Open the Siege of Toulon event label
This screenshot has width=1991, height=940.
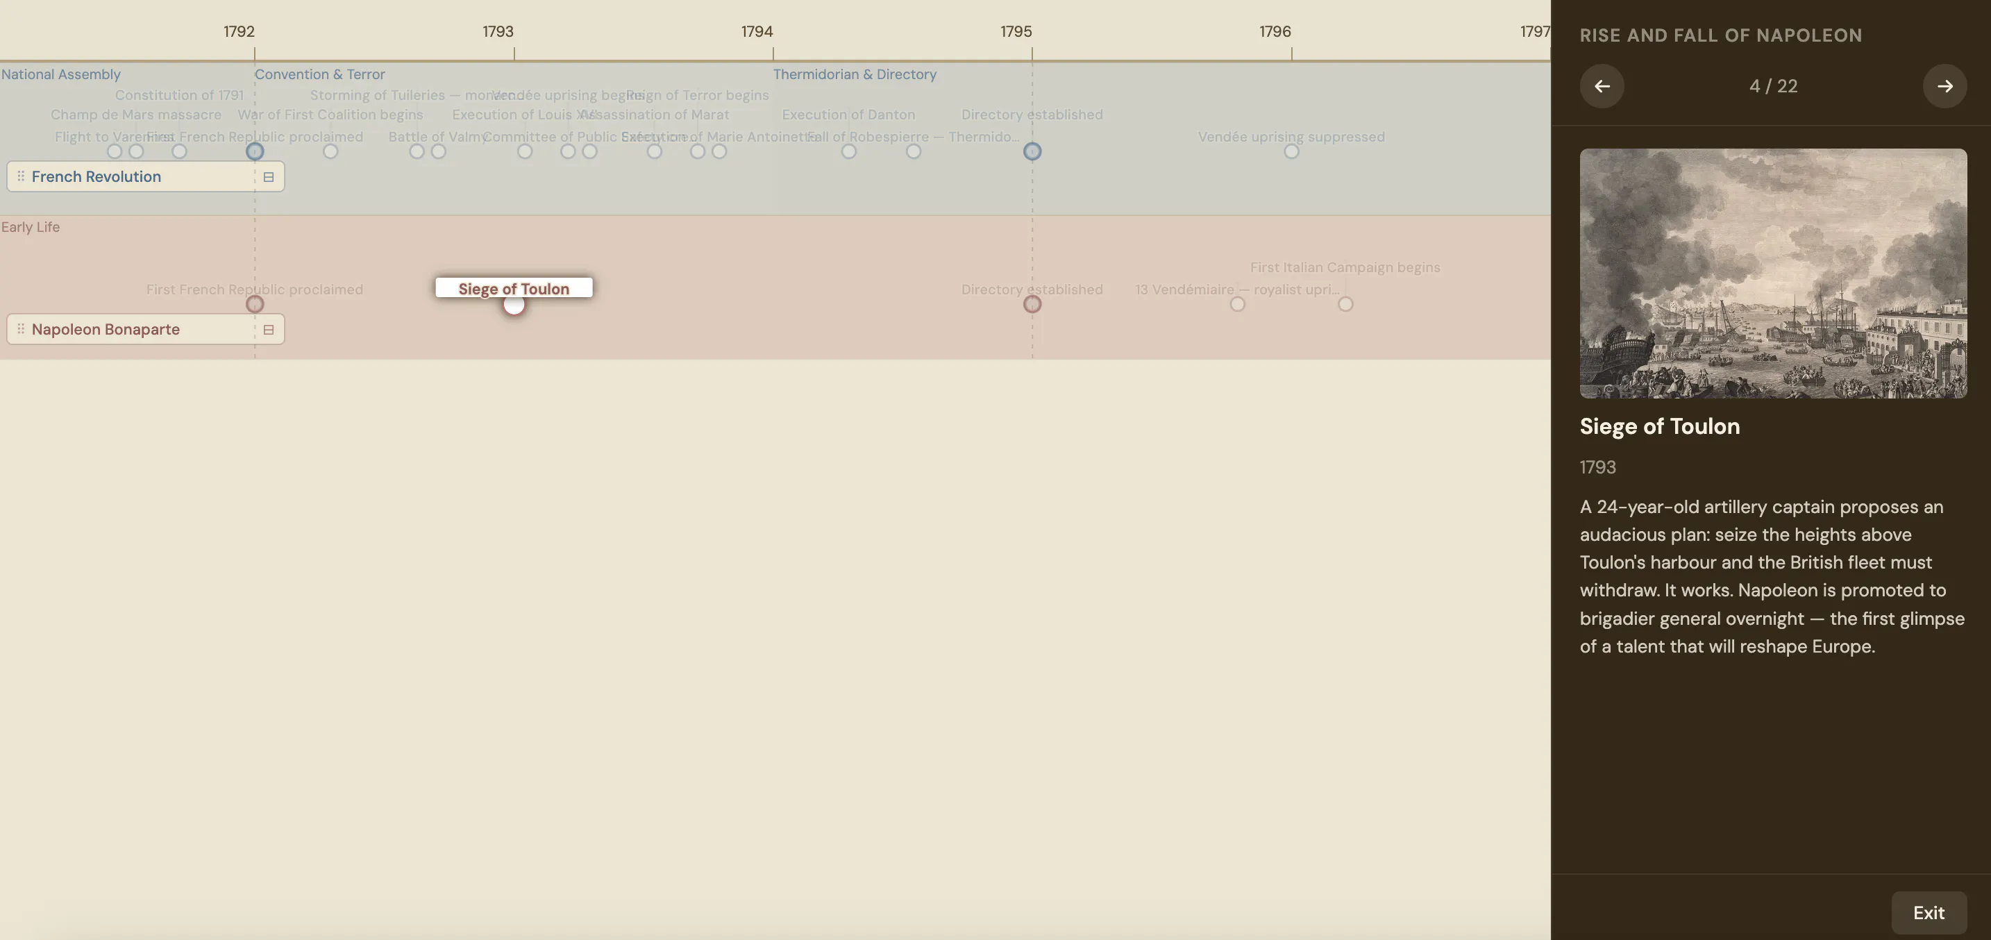tap(514, 288)
